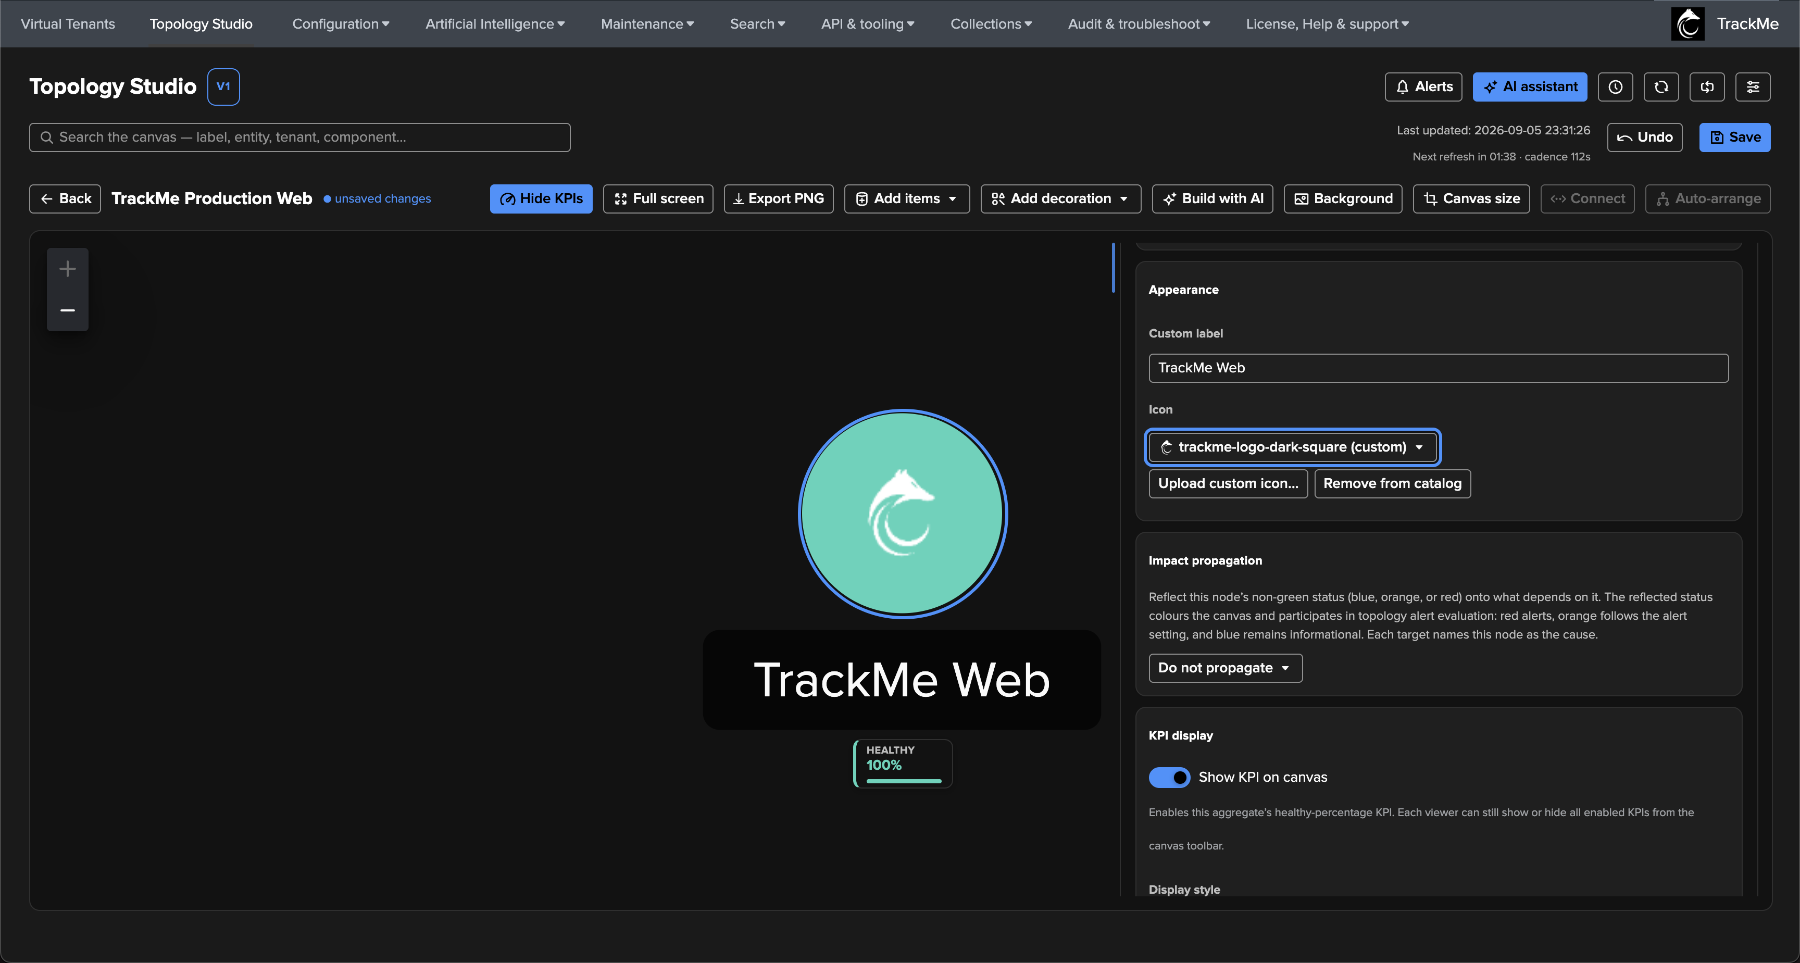
Task: Zoom in canvas with plus button
Action: [68, 268]
